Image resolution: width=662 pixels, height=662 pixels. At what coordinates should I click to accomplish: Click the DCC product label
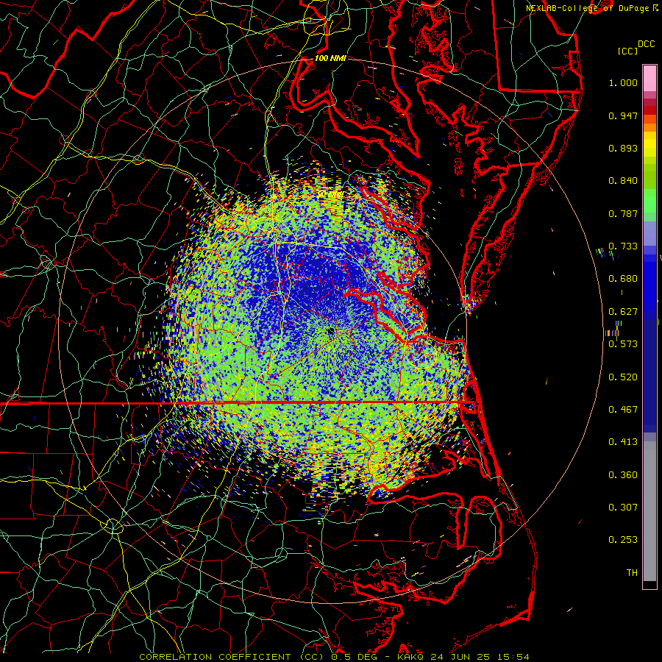pyautogui.click(x=647, y=44)
